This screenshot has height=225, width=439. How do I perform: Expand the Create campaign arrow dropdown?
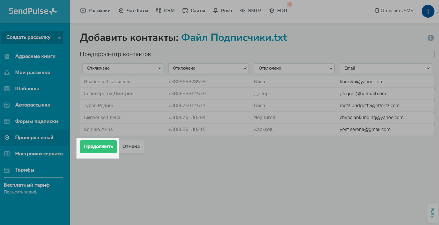click(59, 37)
